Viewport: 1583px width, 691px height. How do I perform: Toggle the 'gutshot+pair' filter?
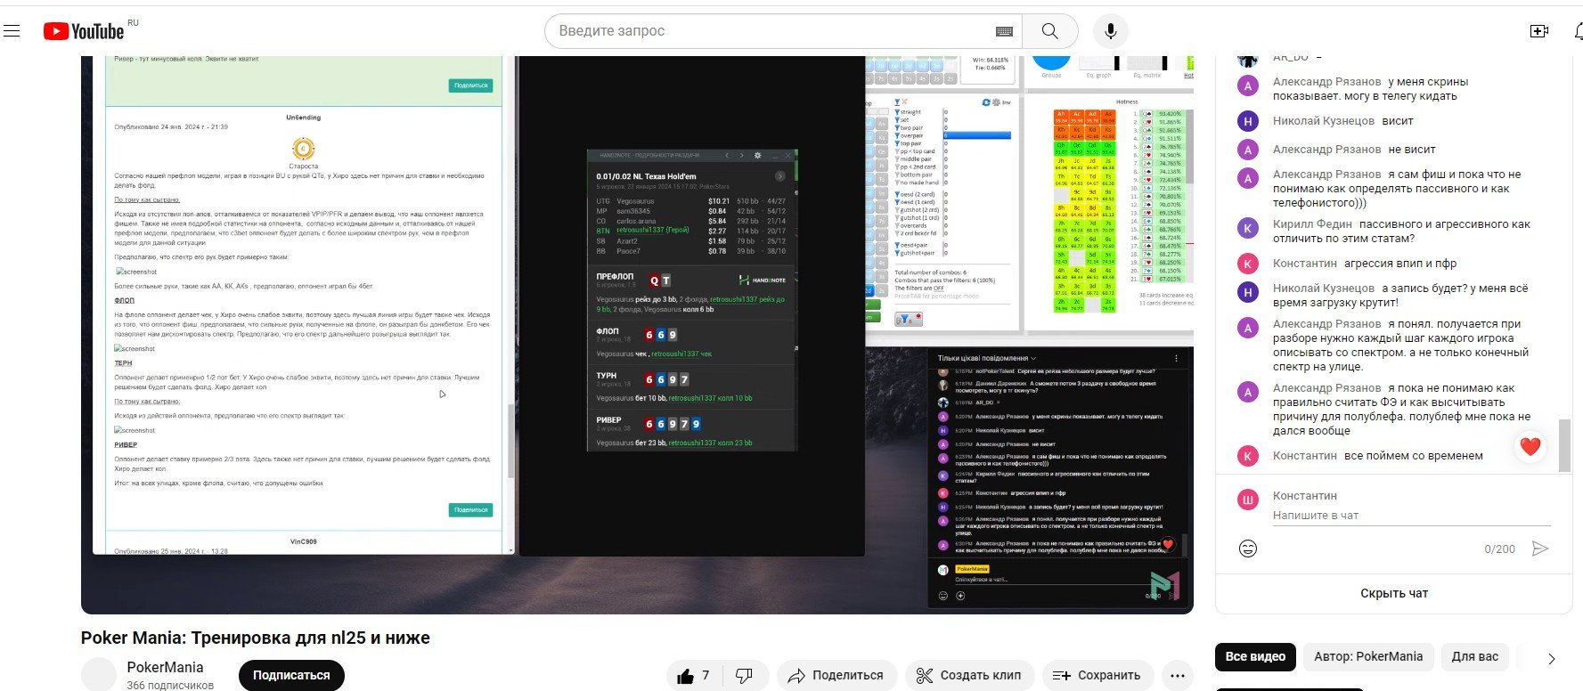tap(914, 253)
